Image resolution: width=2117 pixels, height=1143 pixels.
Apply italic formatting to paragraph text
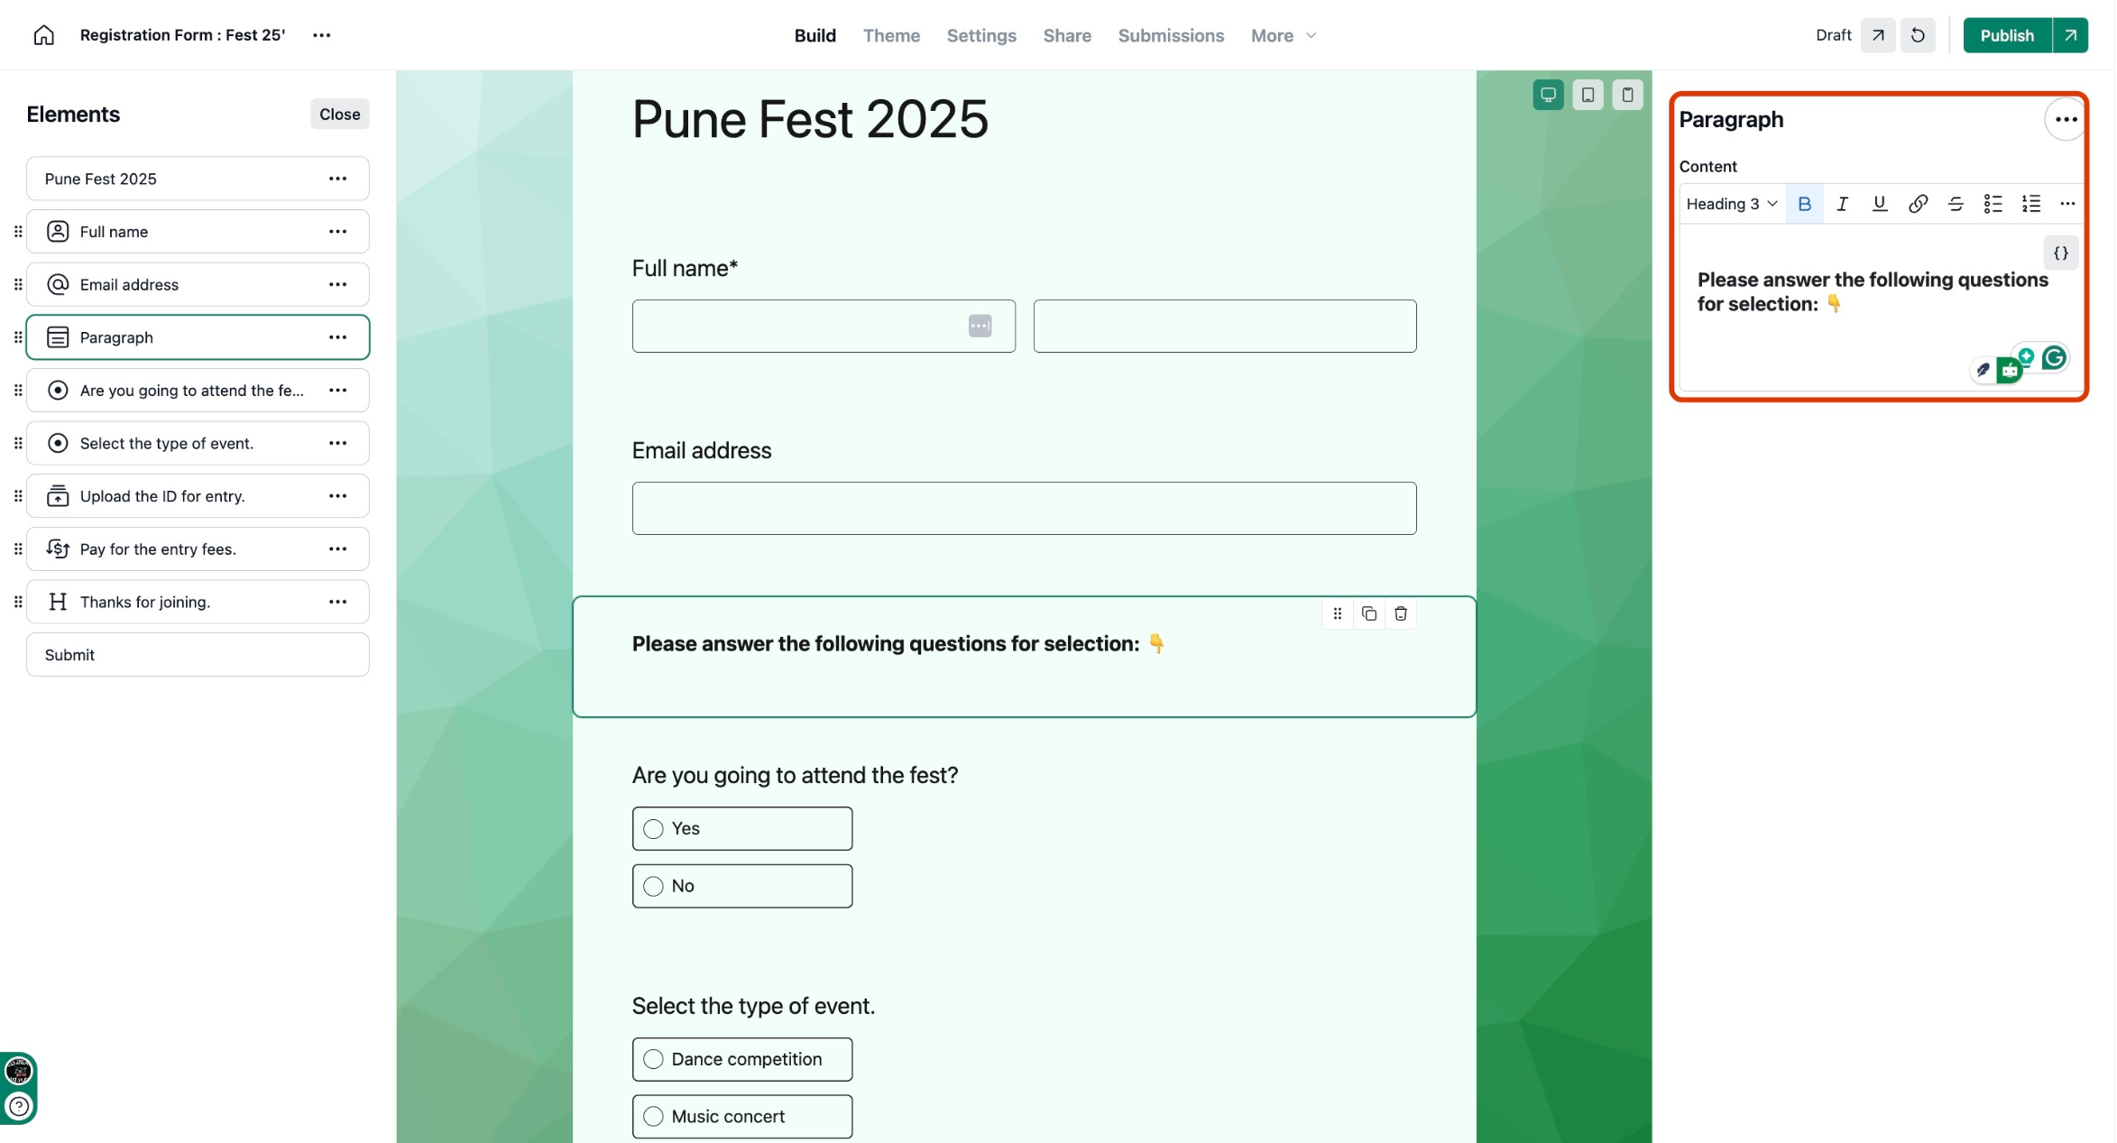pos(1842,204)
